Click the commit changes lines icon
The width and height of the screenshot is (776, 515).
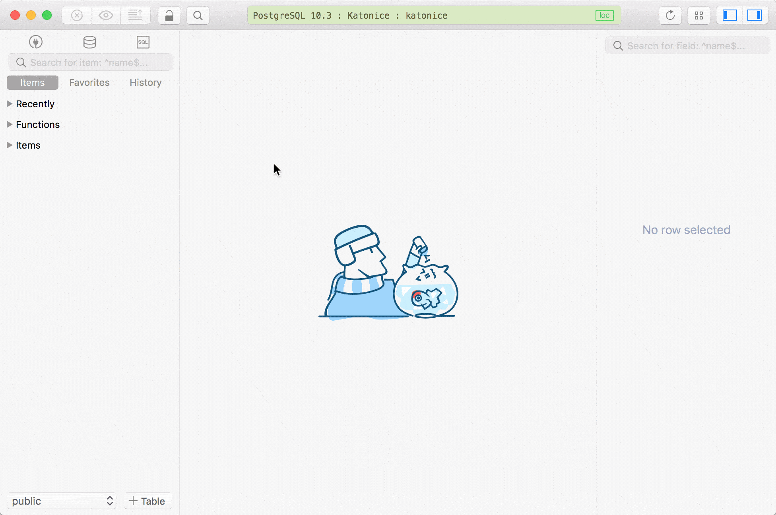click(135, 15)
